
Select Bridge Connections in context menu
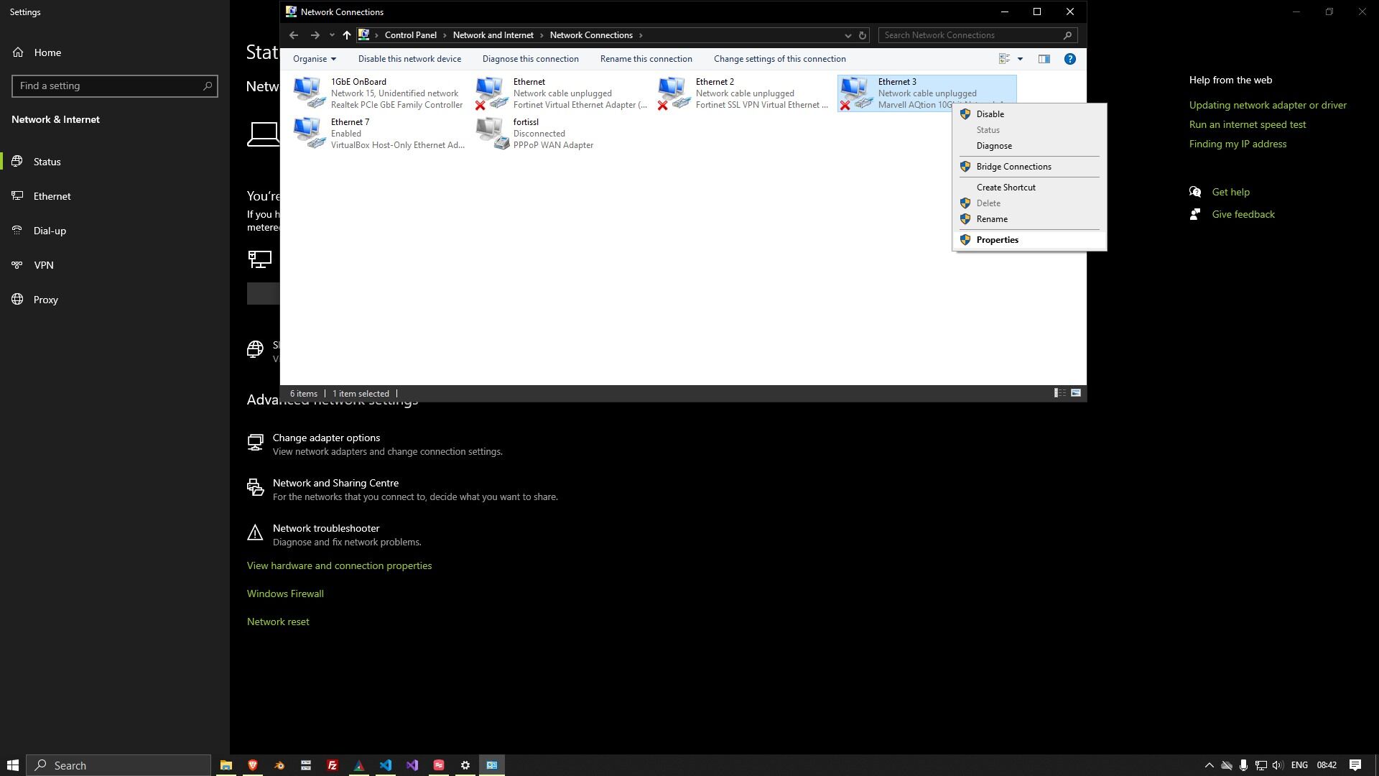1013,167
